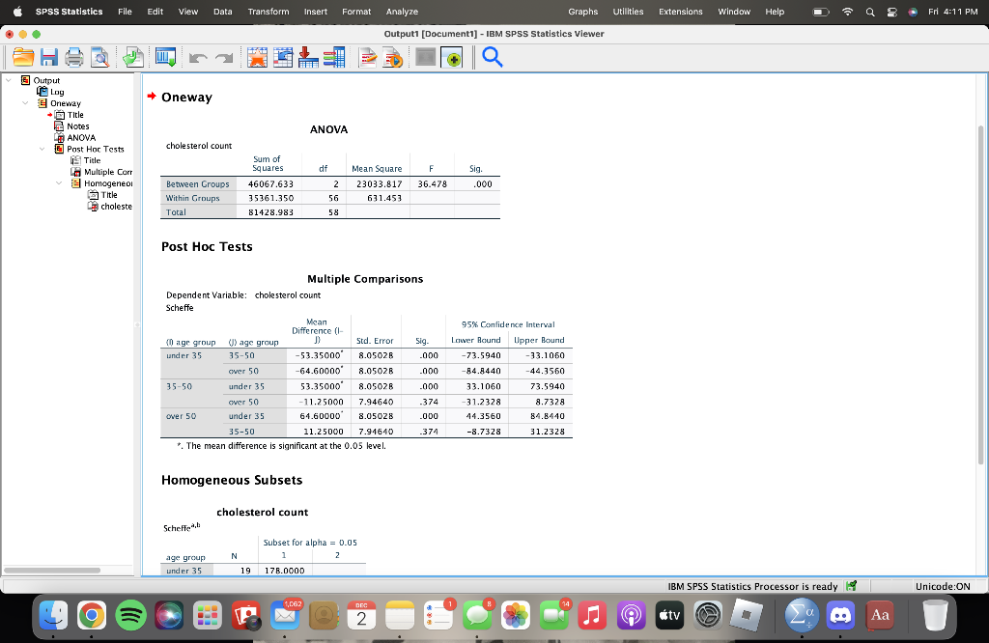Open the Variables toolbar icon
Image resolution: width=989 pixels, height=643 pixels.
click(334, 57)
